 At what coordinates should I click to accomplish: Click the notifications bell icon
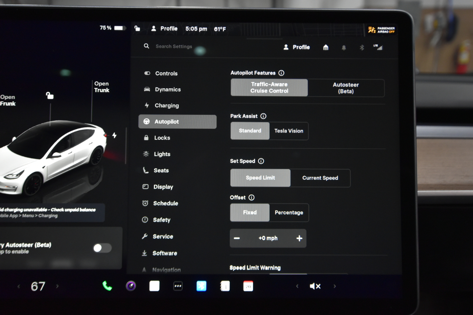(x=344, y=47)
